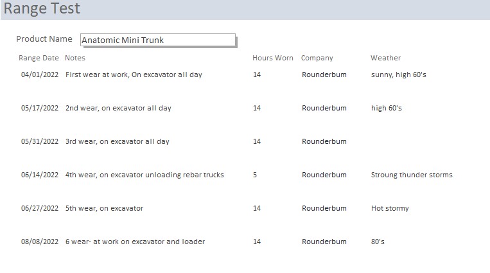The width and height of the screenshot is (490, 273).
Task: Select the 'Hot stormy' weather entry
Action: pyautogui.click(x=390, y=208)
